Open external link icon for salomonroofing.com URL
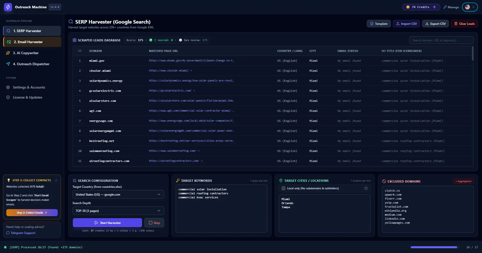This screenshot has width=482, height=253. click(x=199, y=151)
